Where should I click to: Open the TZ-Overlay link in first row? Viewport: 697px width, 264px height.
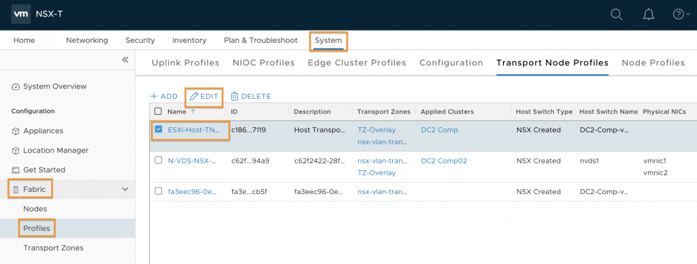[376, 130]
